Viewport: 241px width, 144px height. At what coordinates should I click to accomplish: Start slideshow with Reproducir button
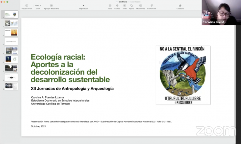[x=83, y=7]
